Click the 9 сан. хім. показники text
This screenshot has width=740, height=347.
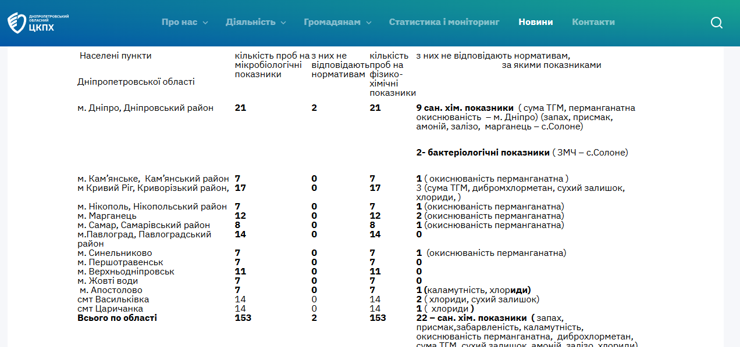(465, 108)
